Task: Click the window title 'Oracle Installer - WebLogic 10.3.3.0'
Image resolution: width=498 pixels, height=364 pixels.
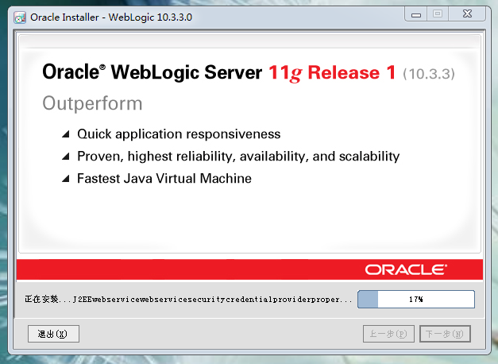Action: click(111, 17)
